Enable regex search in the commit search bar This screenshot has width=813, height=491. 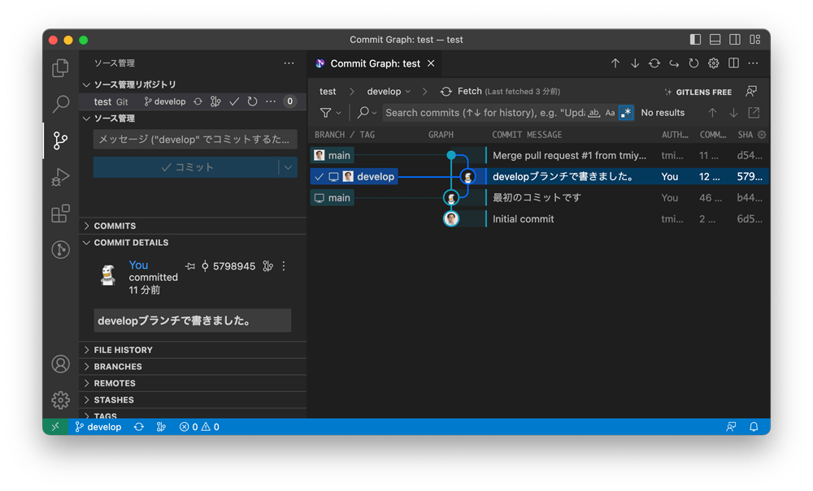click(x=624, y=112)
